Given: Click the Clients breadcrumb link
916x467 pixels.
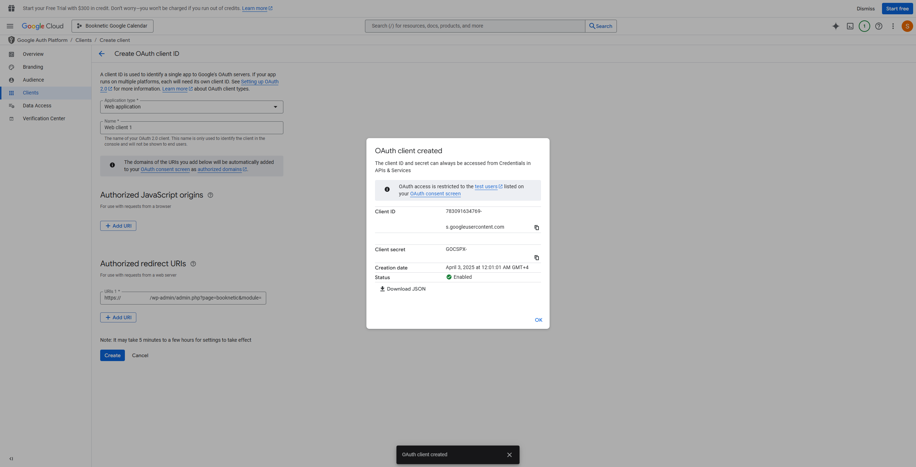Looking at the screenshot, I should click(83, 40).
